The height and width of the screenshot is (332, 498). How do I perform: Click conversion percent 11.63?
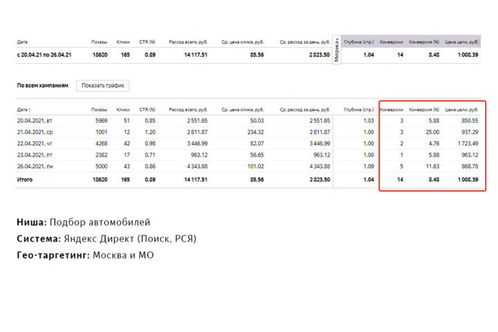(432, 167)
